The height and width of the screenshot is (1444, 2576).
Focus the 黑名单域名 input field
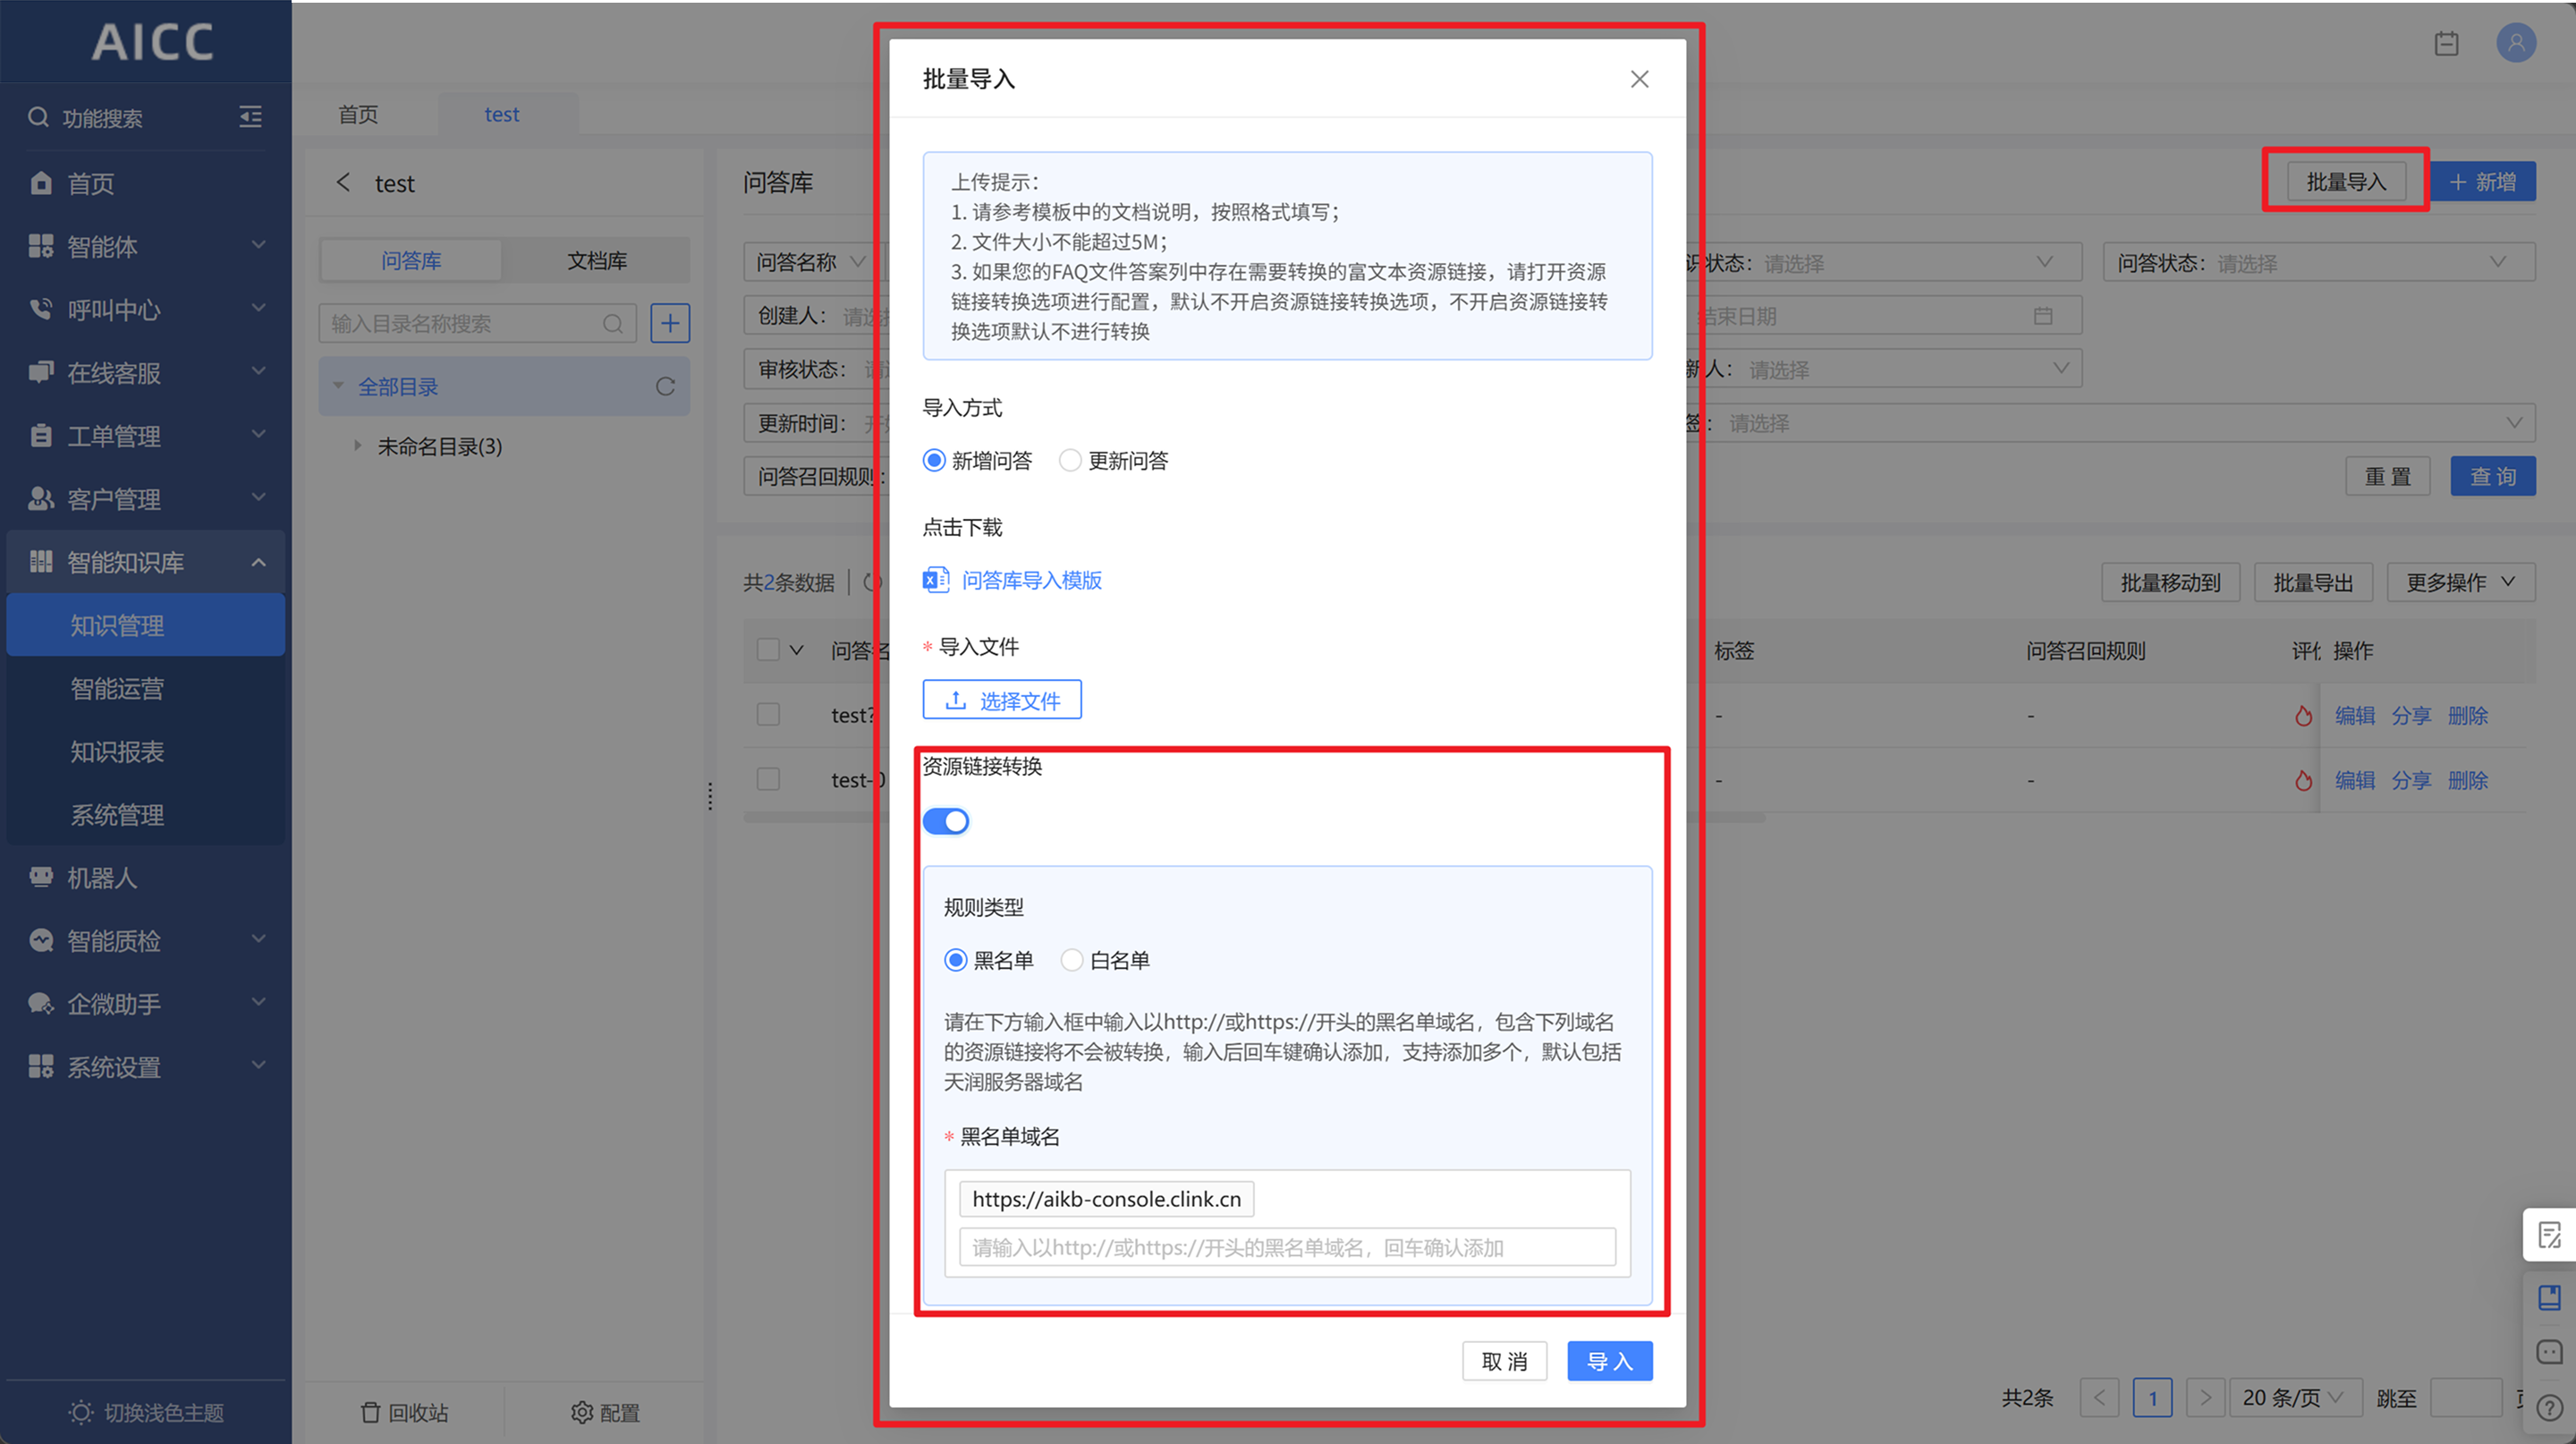[x=1286, y=1248]
